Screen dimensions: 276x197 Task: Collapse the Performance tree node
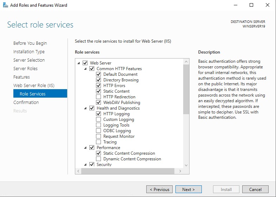[85, 148]
